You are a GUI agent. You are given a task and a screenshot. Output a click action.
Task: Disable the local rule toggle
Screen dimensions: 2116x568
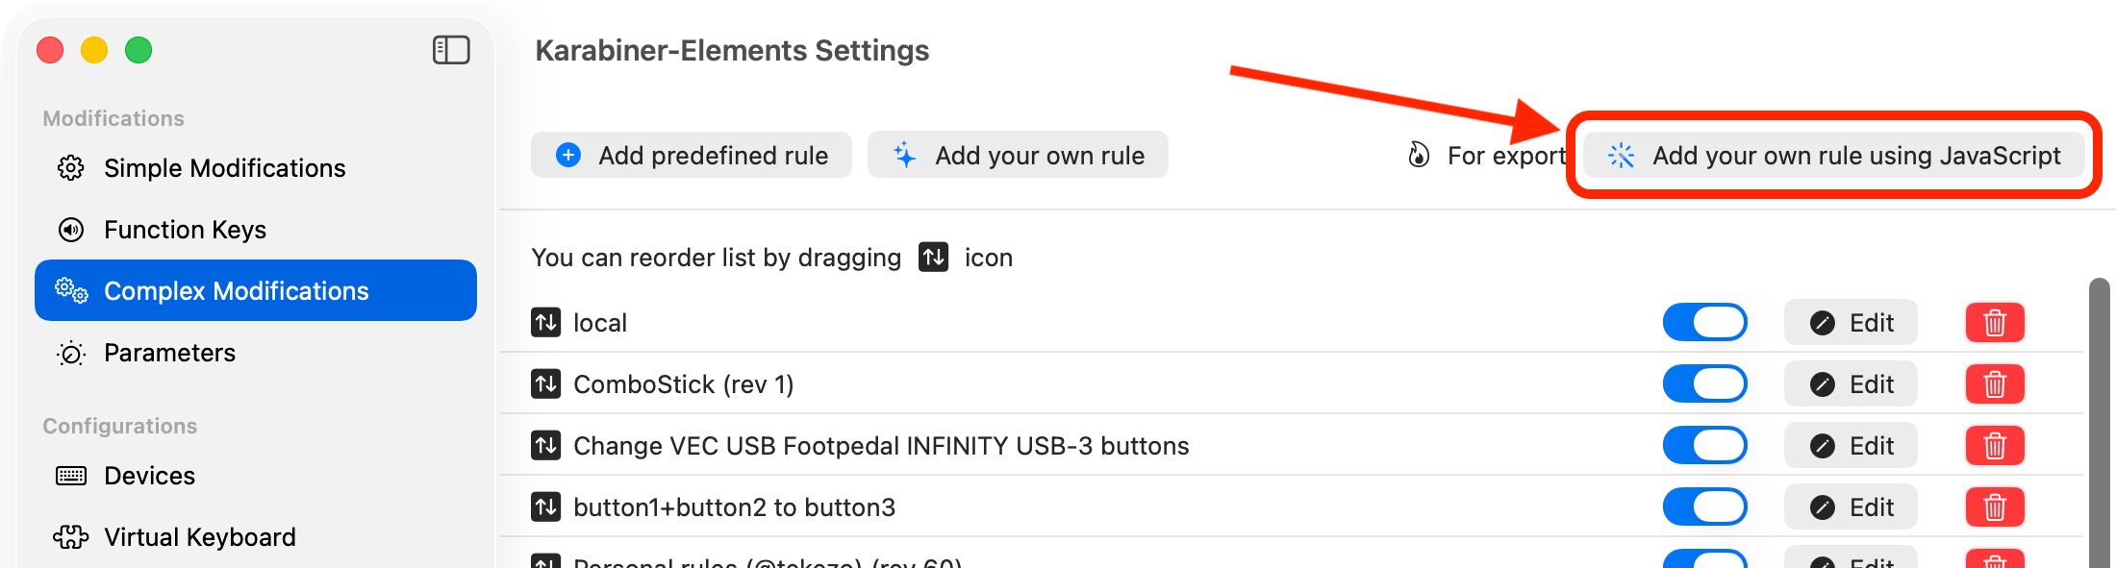[1704, 322]
